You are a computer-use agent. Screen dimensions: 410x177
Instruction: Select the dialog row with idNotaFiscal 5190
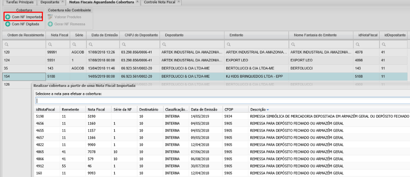tap(222, 116)
